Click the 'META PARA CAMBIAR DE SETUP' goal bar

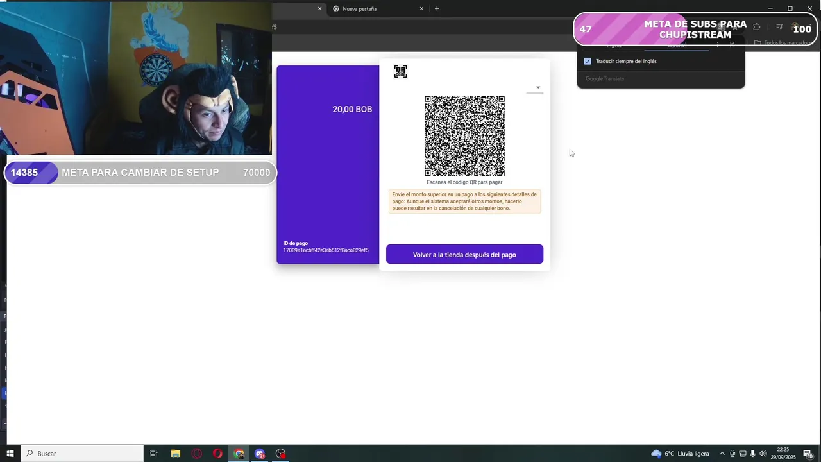140,173
